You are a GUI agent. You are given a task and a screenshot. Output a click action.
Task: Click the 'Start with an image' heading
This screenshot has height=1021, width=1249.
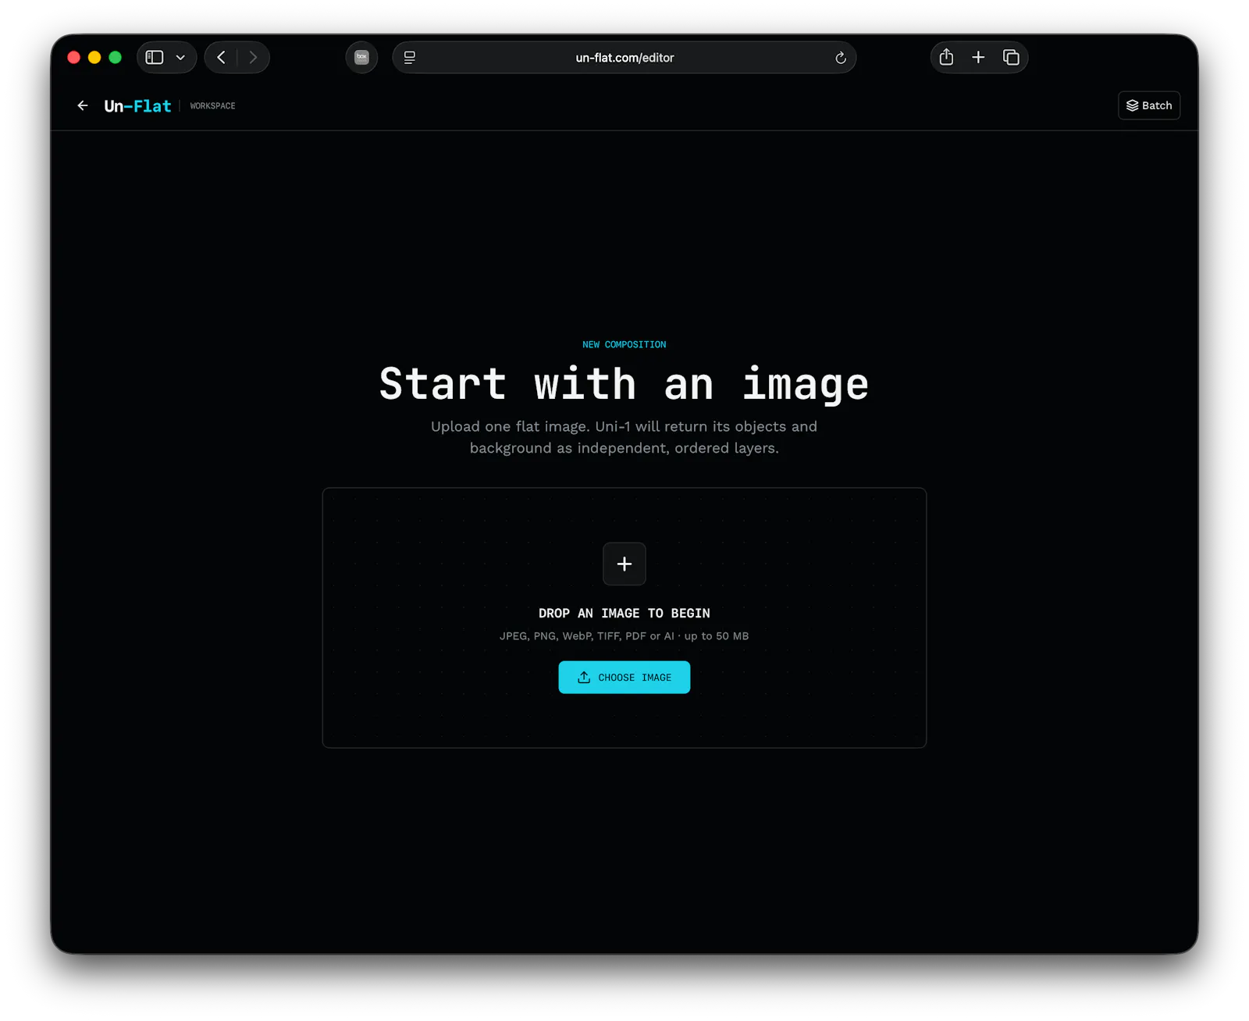coord(624,384)
